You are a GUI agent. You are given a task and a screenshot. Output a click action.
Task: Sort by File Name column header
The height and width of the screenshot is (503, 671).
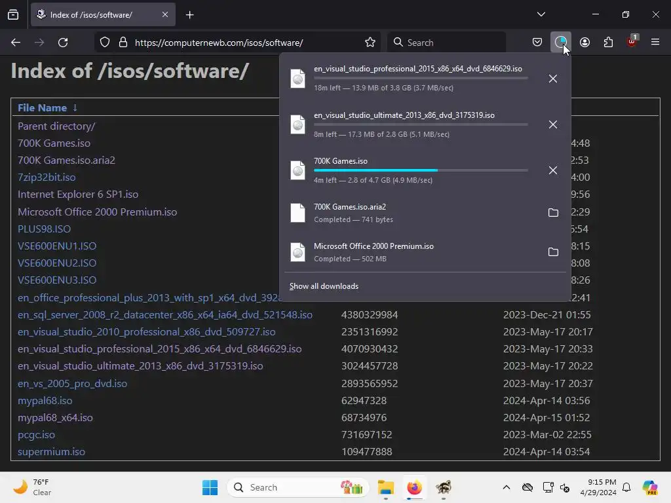42,108
